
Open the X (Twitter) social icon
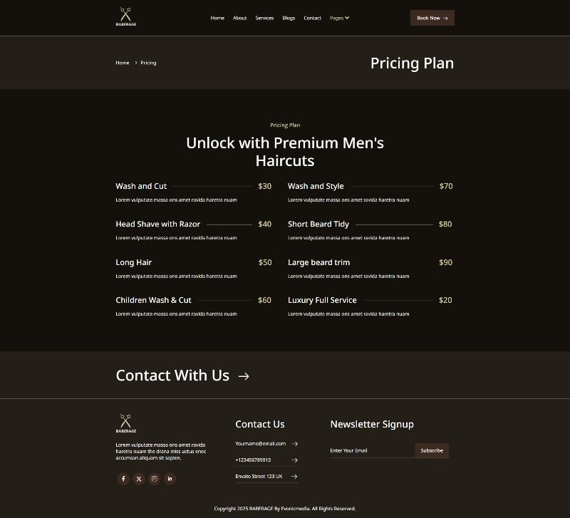[139, 479]
